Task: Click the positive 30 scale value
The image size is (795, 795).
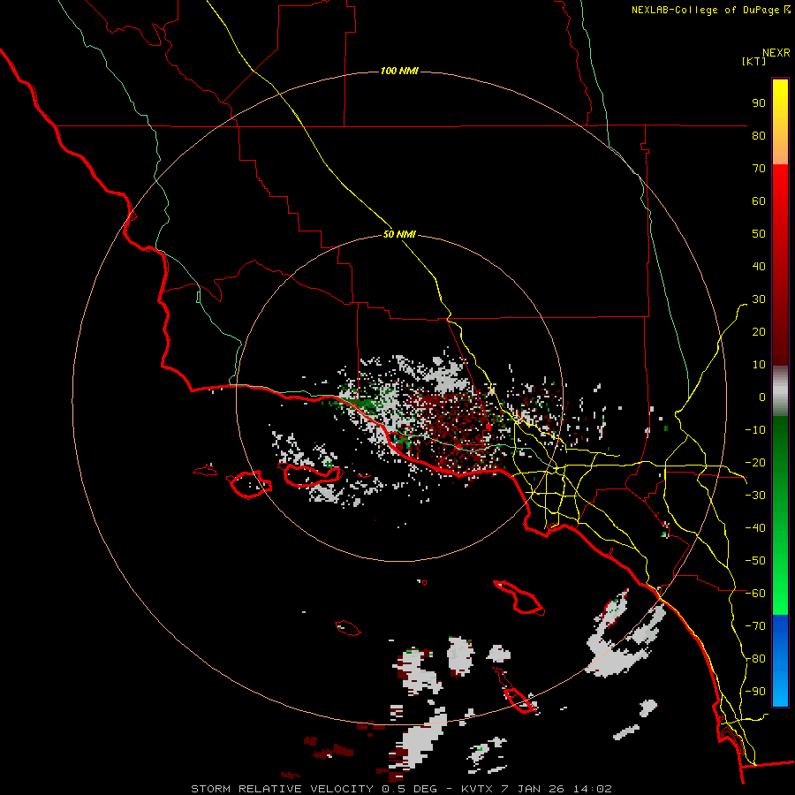Action: (759, 299)
